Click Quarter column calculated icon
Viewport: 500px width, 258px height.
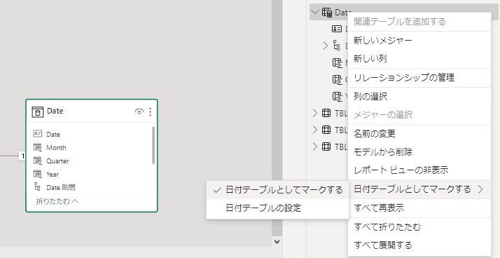click(38, 161)
